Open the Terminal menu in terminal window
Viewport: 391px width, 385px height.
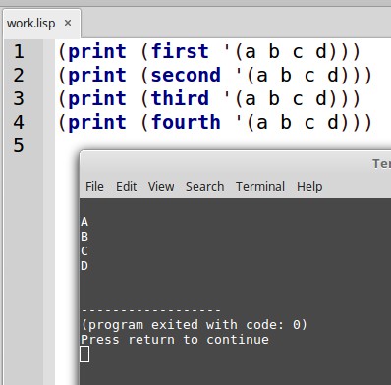tap(260, 187)
